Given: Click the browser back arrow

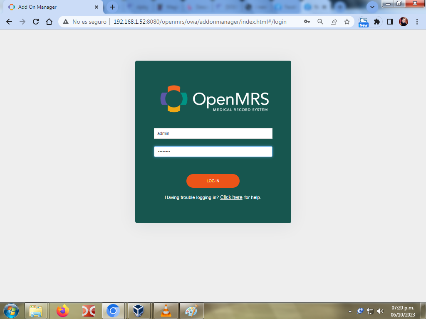Looking at the screenshot, I should [x=9, y=22].
